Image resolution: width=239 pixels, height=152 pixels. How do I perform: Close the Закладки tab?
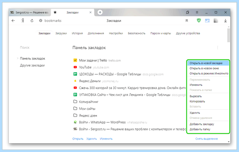click(x=90, y=12)
